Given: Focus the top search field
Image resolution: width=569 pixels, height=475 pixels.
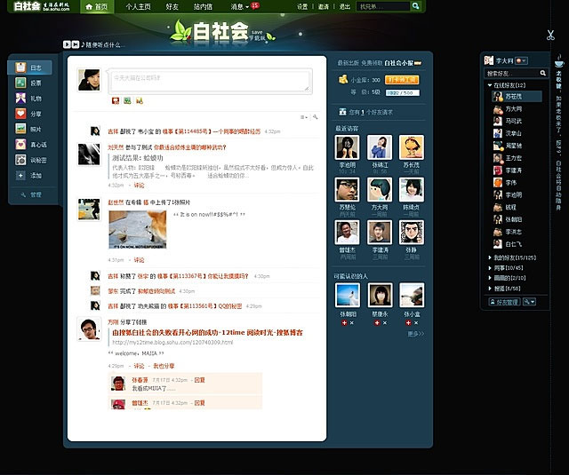Looking at the screenshot, I should [383, 6].
